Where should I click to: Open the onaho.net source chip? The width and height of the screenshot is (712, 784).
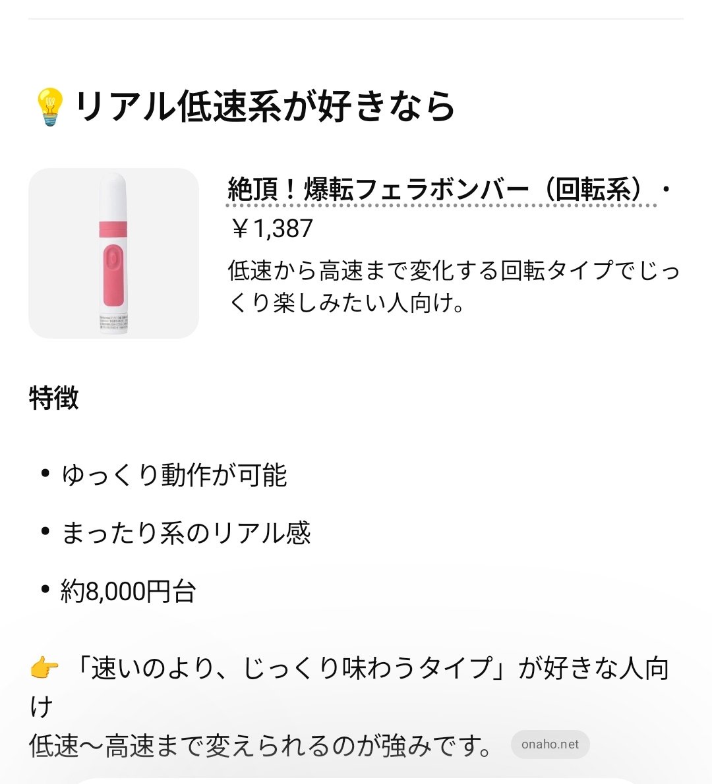pyautogui.click(x=550, y=744)
